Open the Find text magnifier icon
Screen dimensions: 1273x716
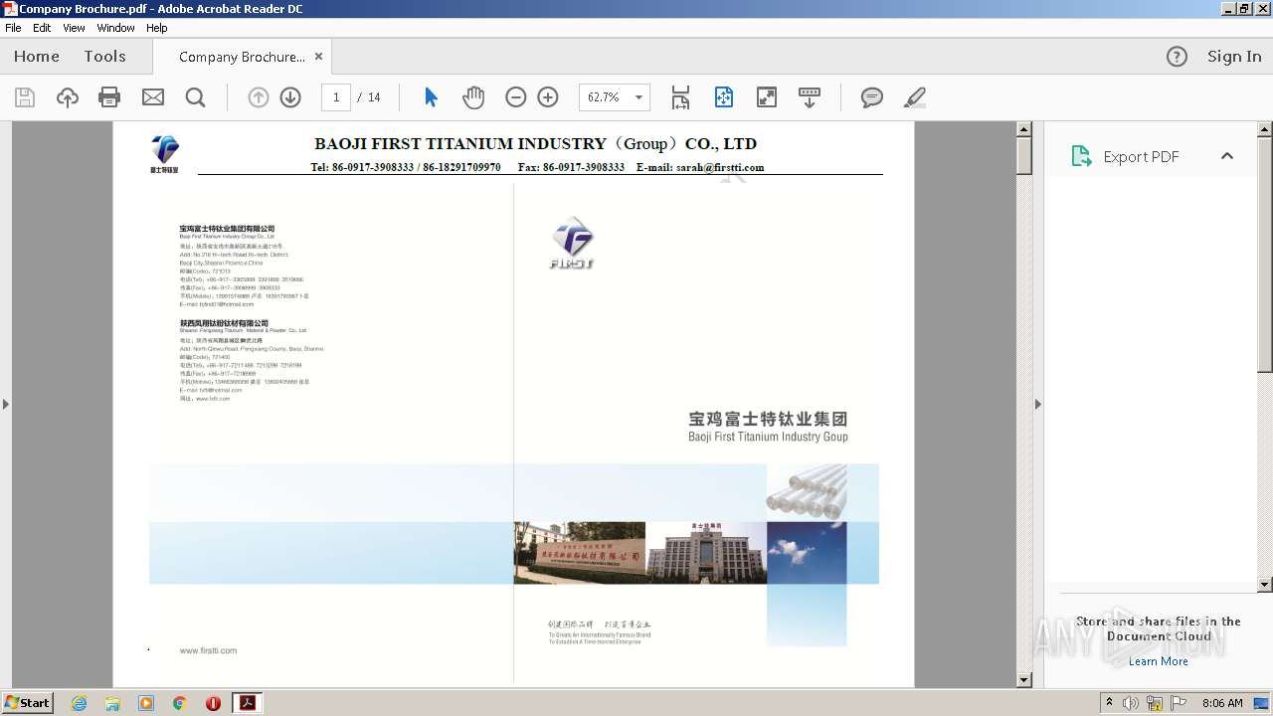pos(196,97)
